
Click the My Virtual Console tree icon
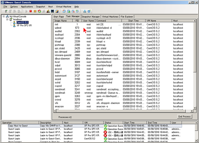coord(7,16)
